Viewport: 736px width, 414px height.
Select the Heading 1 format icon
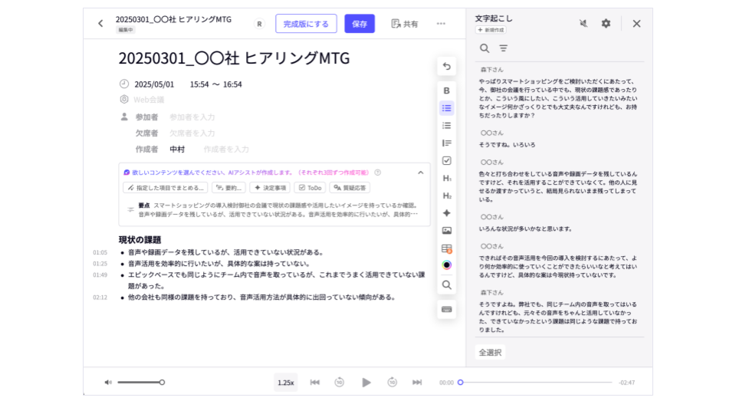447,179
